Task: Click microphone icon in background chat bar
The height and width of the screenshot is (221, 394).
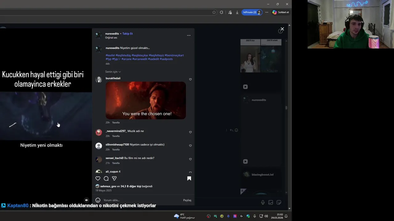Action: (x=263, y=202)
